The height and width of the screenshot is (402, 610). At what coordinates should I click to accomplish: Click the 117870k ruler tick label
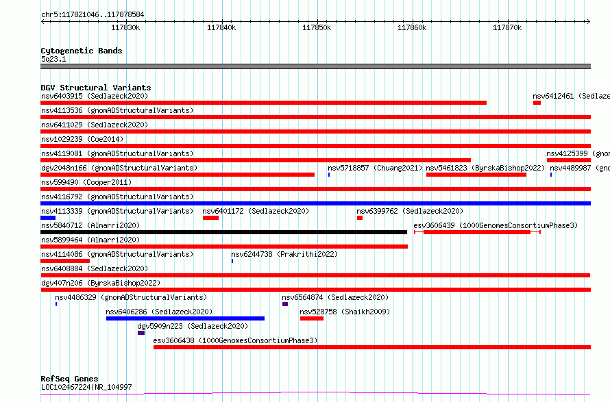(507, 27)
